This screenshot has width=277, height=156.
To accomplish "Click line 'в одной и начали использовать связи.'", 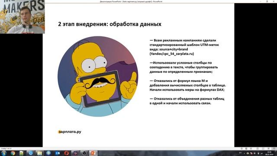I will pyautogui.click(x=180, y=103).
